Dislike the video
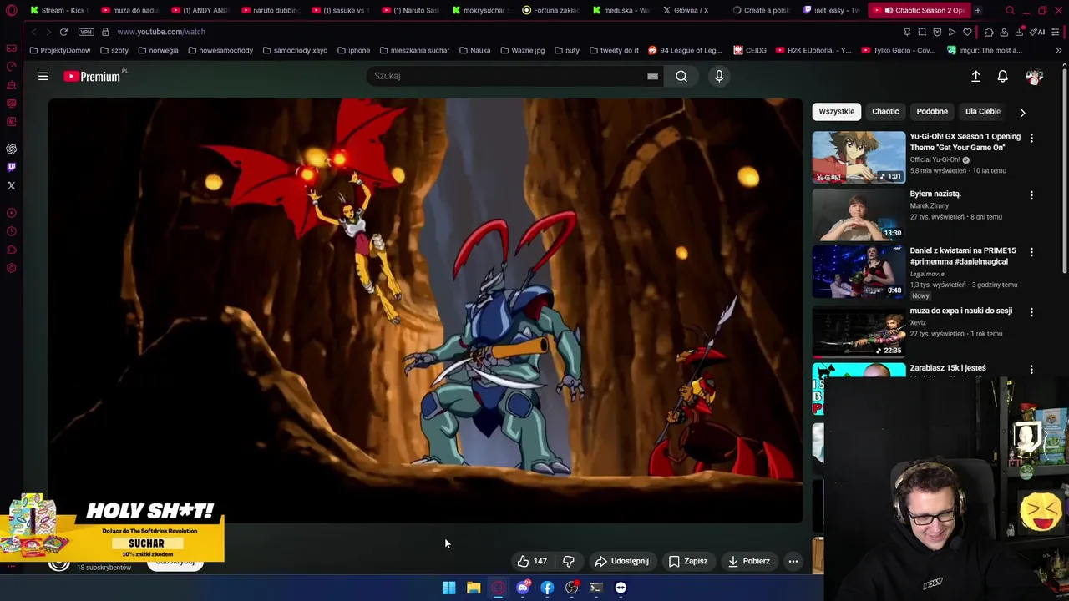The width and height of the screenshot is (1069, 601). click(569, 561)
